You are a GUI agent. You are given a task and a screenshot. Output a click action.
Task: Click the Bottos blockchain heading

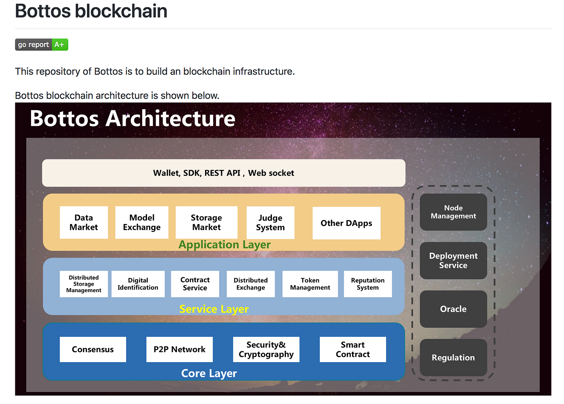pos(91,11)
